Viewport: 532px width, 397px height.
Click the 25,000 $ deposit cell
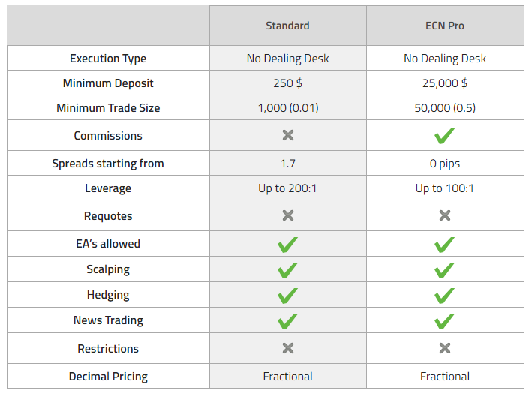pos(445,83)
